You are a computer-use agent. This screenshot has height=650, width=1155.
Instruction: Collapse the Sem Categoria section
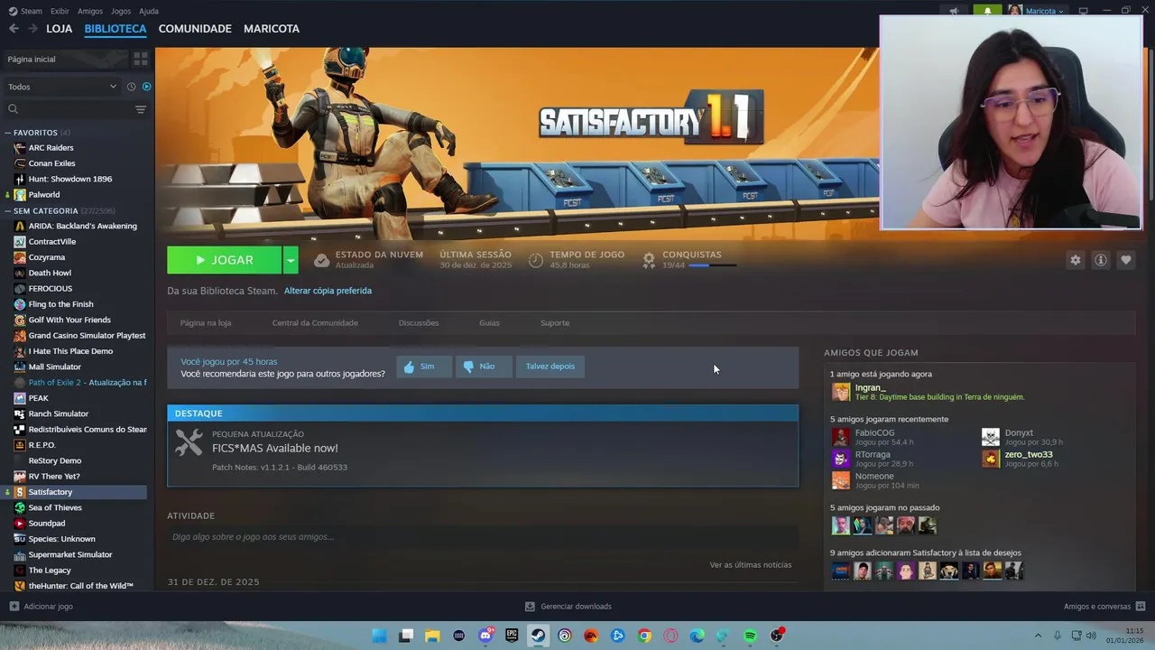point(8,210)
